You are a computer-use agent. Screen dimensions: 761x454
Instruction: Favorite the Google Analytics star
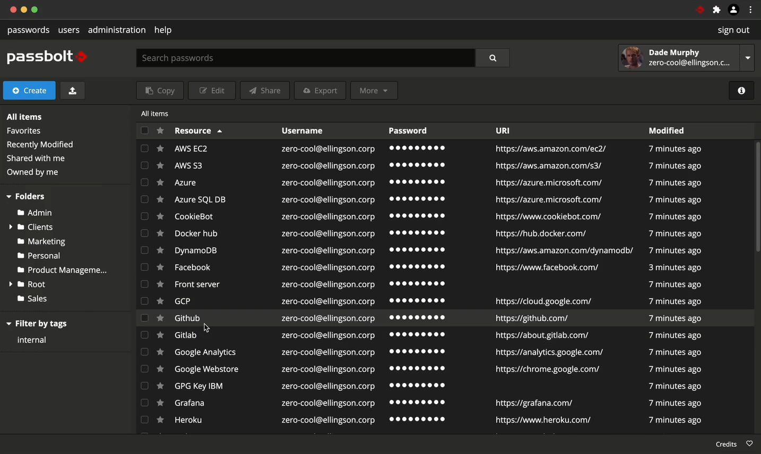(x=160, y=352)
